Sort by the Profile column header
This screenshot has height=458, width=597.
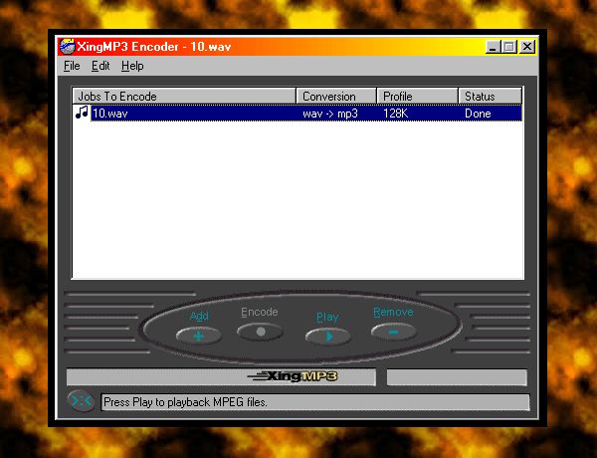tap(417, 97)
